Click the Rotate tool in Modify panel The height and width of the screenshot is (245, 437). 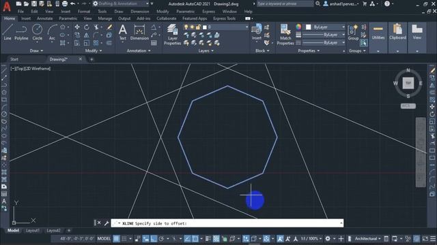click(87, 27)
